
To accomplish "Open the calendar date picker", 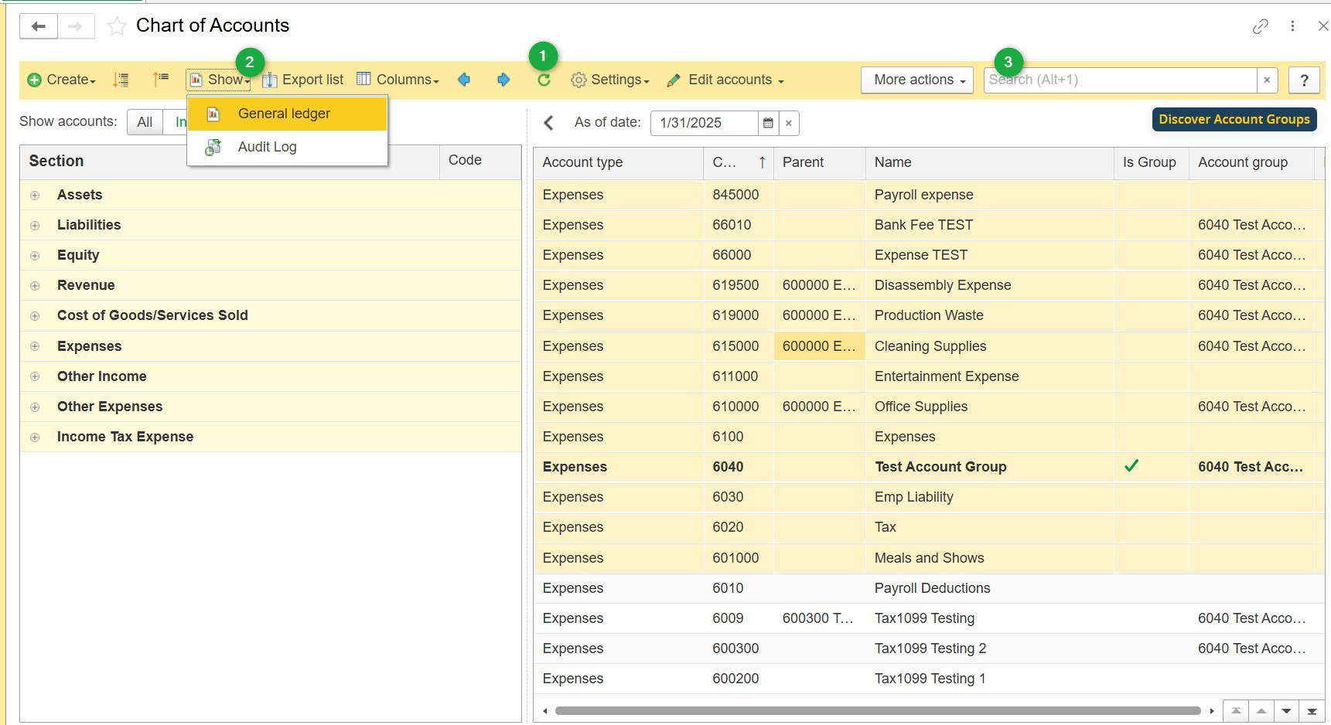I will (x=768, y=123).
